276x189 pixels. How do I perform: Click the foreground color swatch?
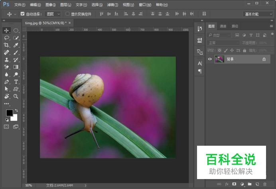pos(9,113)
